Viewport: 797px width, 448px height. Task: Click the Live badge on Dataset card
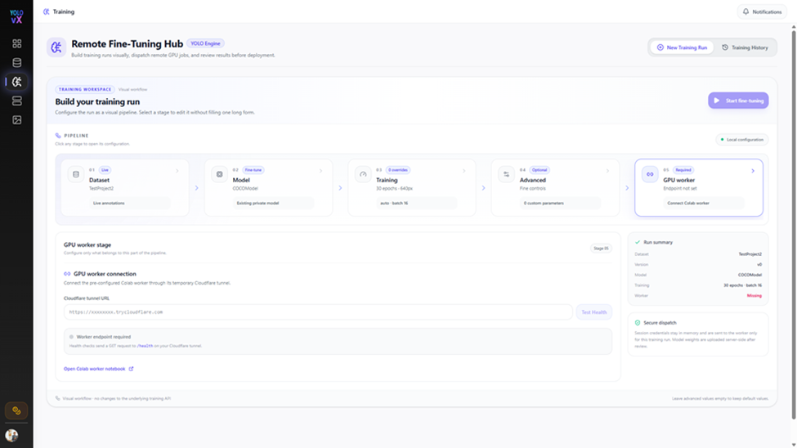(105, 170)
